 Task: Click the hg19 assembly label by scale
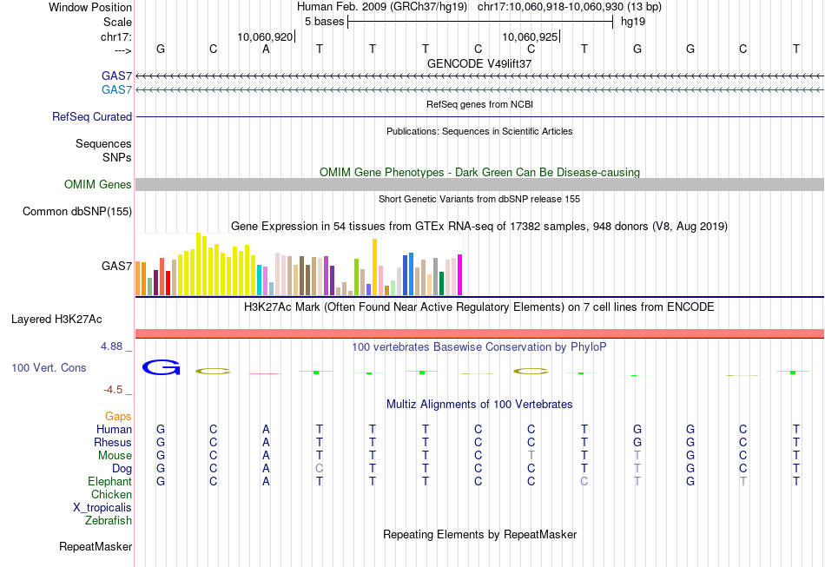click(x=633, y=22)
